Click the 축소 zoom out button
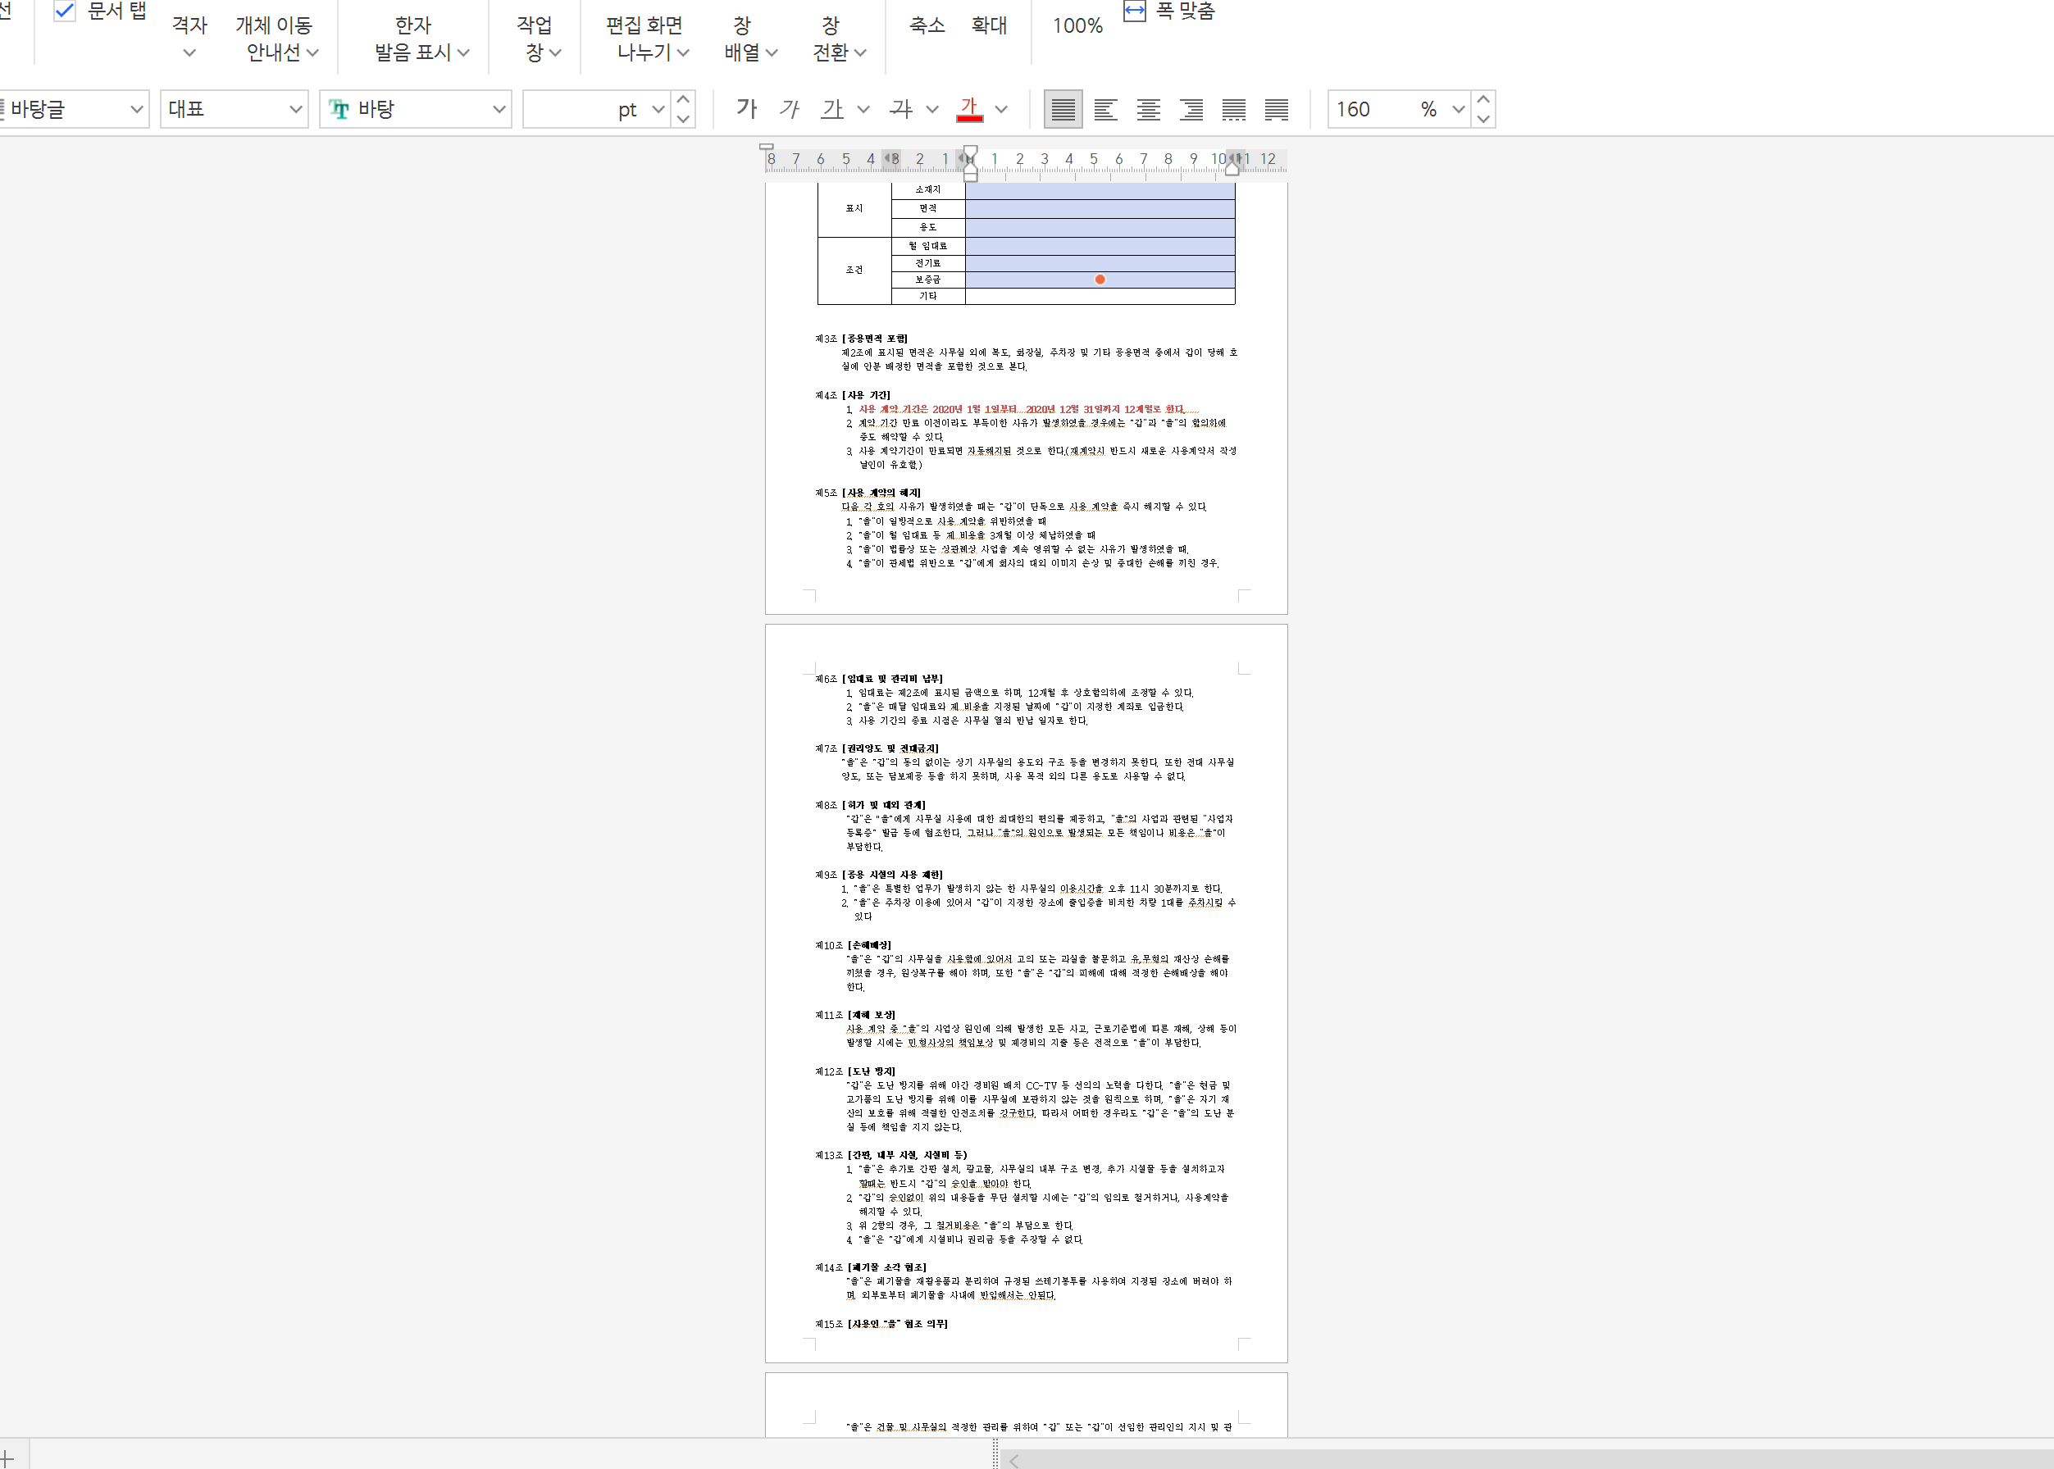 click(x=927, y=25)
